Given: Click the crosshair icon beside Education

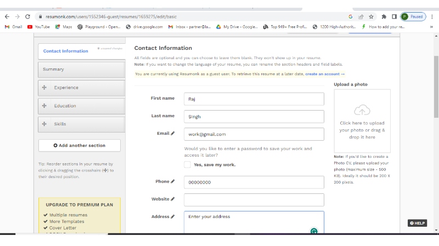Looking at the screenshot, I should point(44,106).
